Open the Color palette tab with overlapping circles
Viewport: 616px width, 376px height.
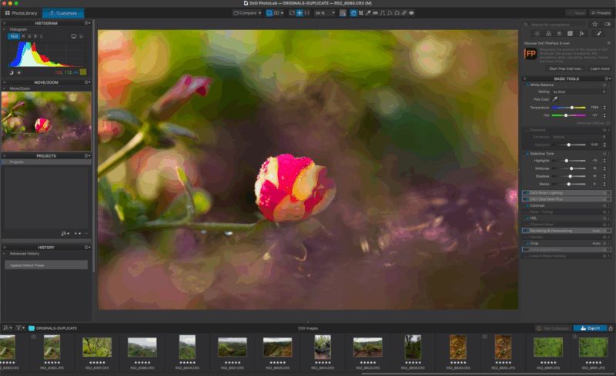click(548, 34)
